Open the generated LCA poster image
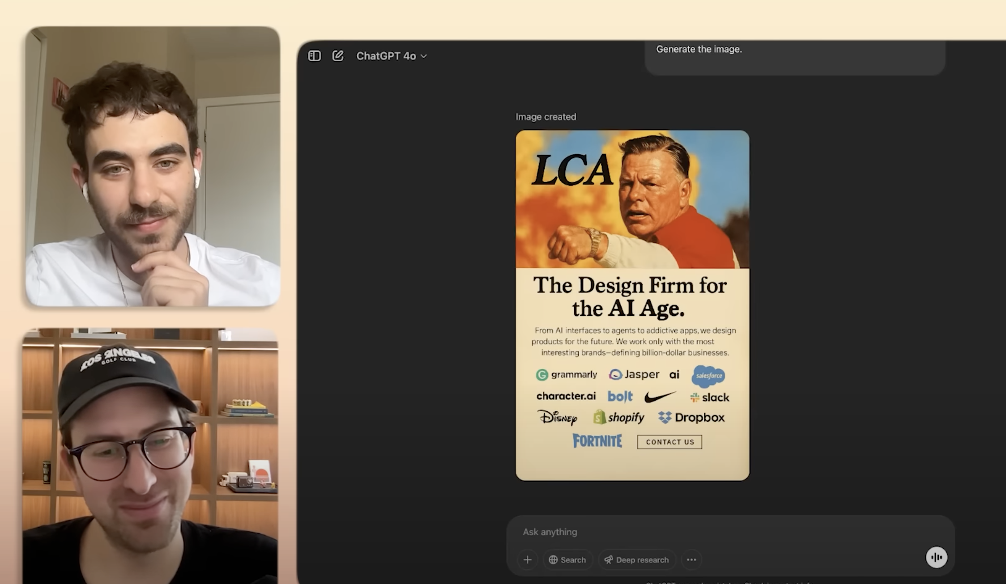The width and height of the screenshot is (1006, 584). (631, 304)
